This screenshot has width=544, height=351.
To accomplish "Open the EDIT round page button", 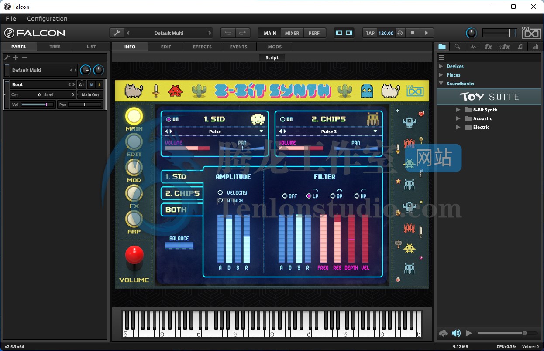I will (134, 142).
